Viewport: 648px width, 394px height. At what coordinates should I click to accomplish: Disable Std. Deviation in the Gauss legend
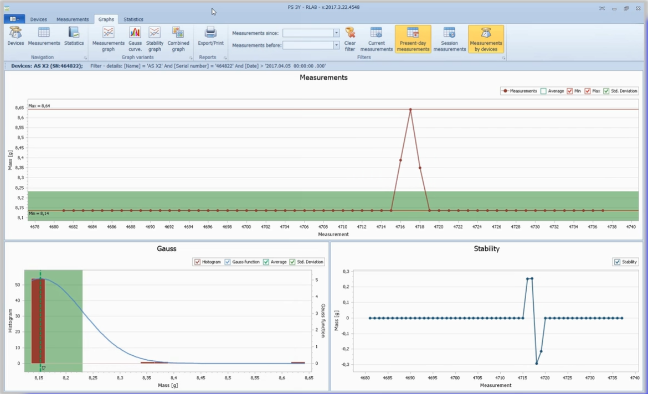pos(292,262)
